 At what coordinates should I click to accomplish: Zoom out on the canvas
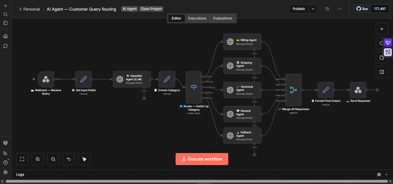pyautogui.click(x=53, y=159)
